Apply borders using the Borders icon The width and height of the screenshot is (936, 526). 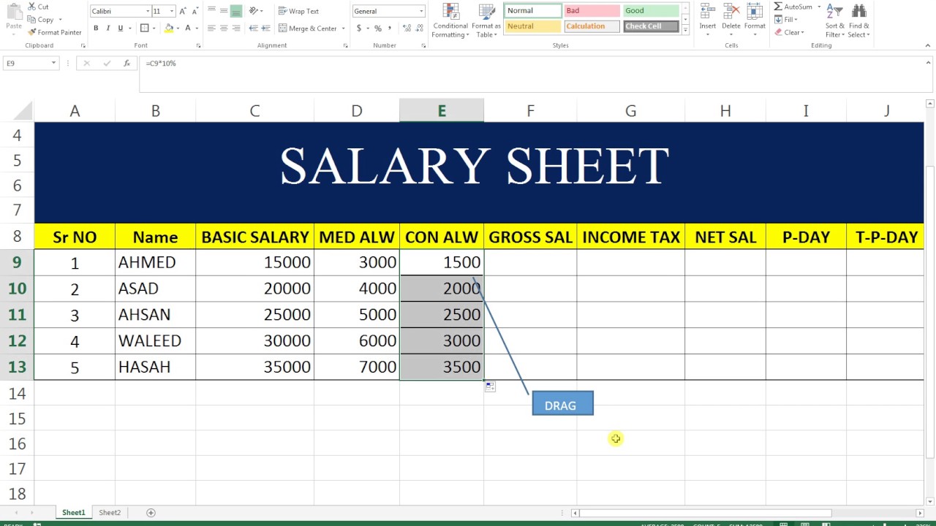click(x=144, y=28)
